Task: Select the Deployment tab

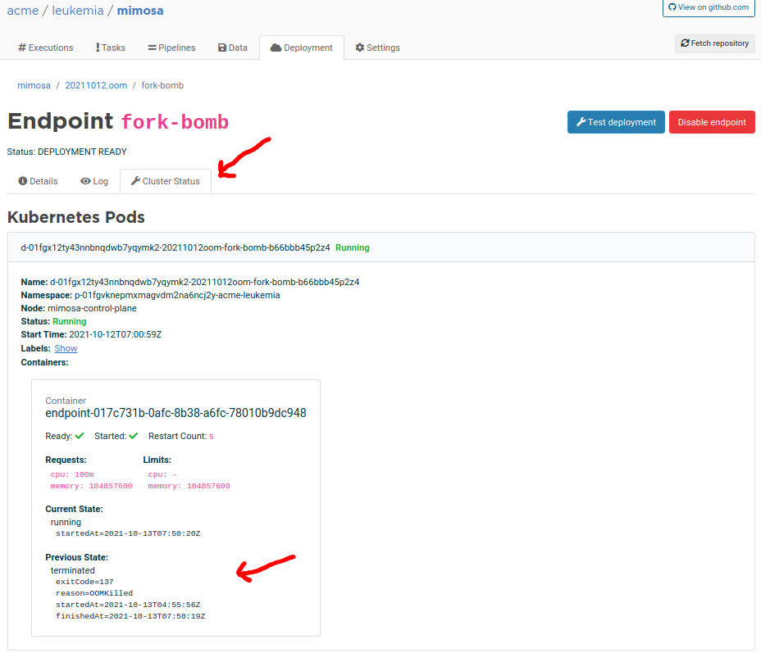Action: 301,48
